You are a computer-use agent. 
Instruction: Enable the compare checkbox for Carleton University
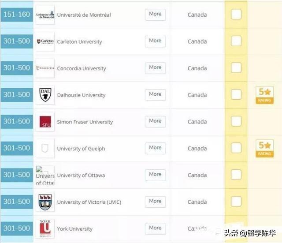pyautogui.click(x=236, y=41)
